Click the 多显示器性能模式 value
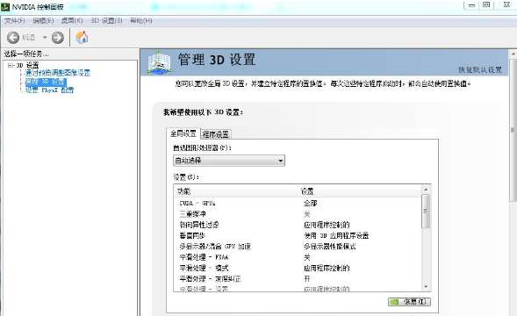The image size is (517, 316). pyautogui.click(x=330, y=247)
